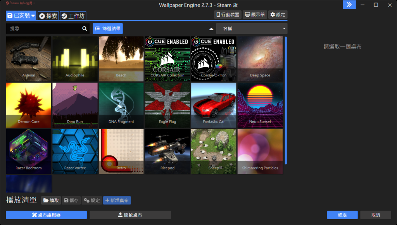Screen dimensions: 397x225
Task: Select the Arsenal wallpaper
Action: (29, 59)
